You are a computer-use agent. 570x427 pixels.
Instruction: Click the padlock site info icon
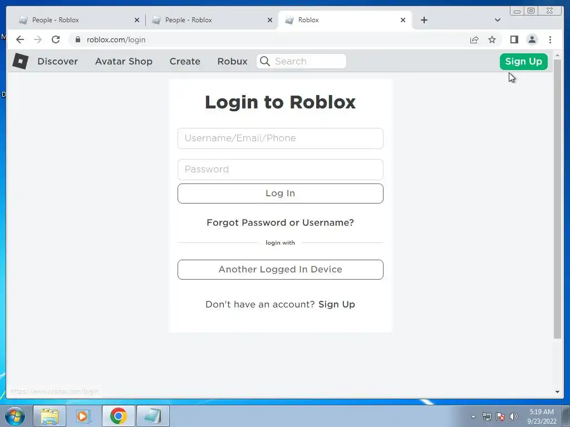point(78,39)
